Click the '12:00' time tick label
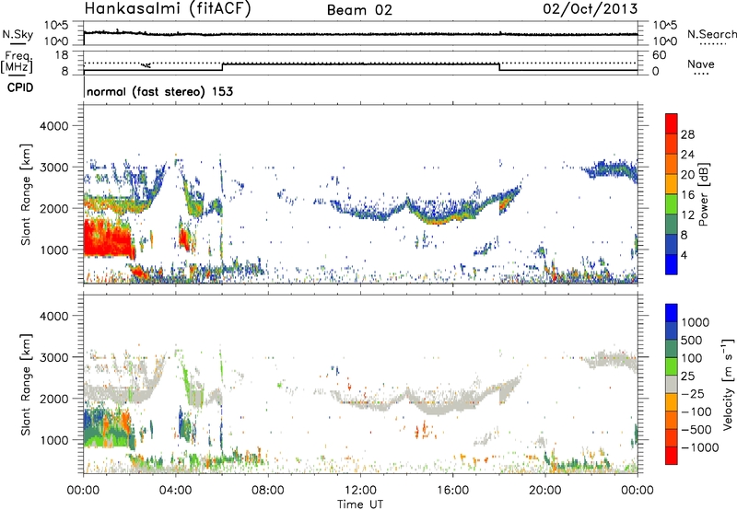Image resolution: width=737 pixels, height=510 pixels. point(360,491)
